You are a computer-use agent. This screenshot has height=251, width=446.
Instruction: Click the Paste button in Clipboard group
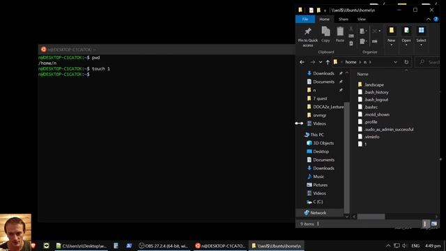tap(340, 34)
